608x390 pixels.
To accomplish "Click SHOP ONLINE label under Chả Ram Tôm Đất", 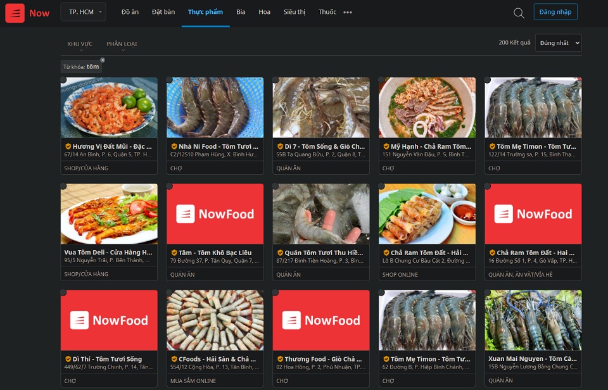I will [400, 275].
